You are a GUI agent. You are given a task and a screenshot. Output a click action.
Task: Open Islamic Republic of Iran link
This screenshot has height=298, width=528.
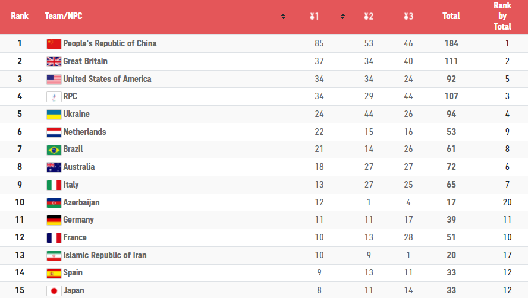pyautogui.click(x=105, y=255)
